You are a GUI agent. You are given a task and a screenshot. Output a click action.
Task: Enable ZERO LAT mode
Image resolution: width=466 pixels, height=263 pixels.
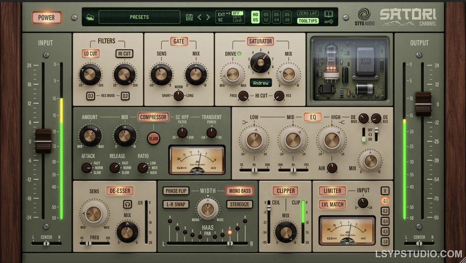click(x=308, y=13)
